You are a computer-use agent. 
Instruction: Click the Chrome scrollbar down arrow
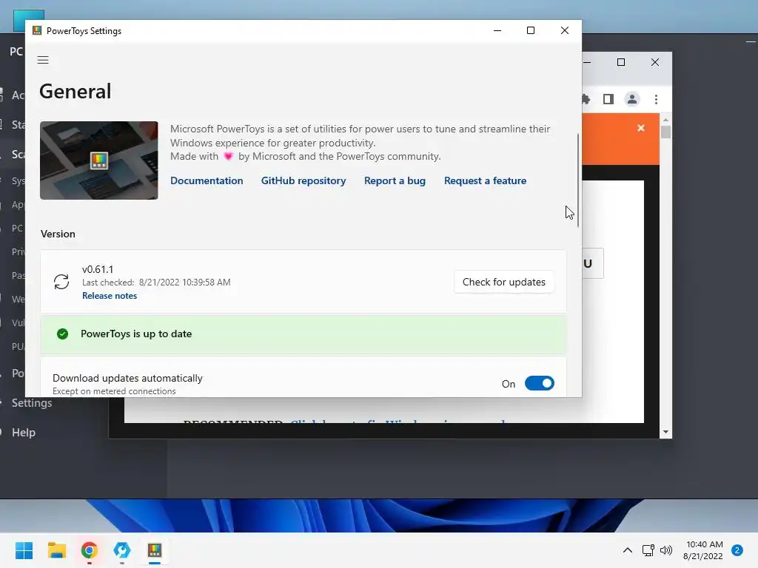tap(665, 432)
